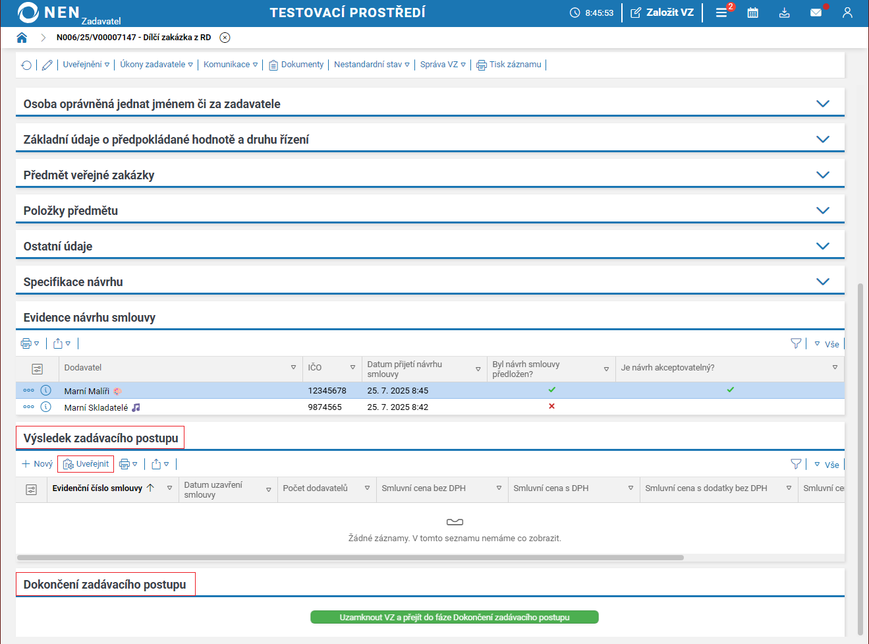
Task: Expand Předmět veřejné zakázky section
Action: 822,175
